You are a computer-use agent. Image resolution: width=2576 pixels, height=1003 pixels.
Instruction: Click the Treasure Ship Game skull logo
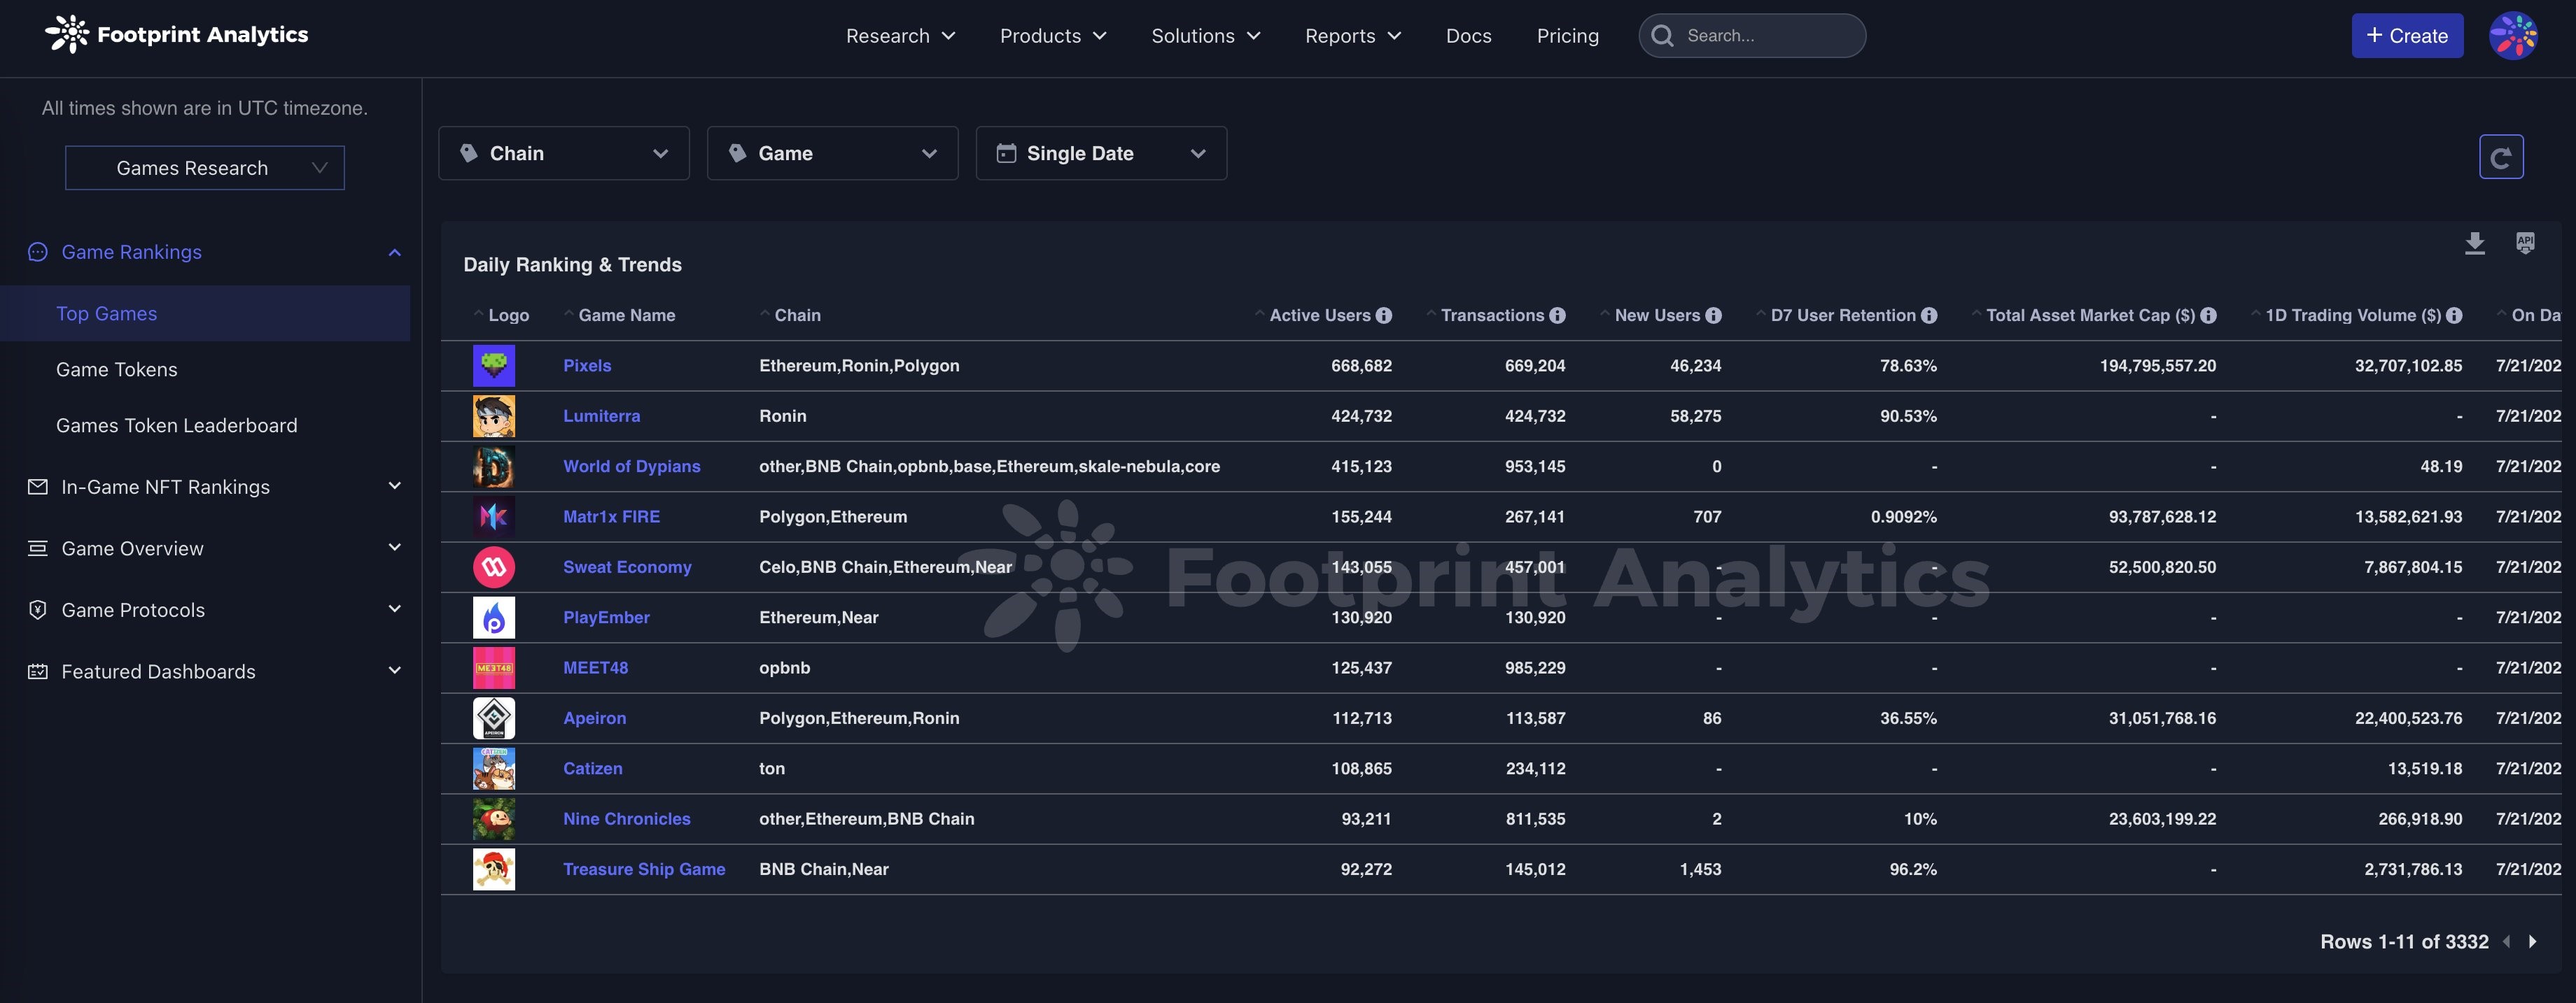(x=494, y=869)
